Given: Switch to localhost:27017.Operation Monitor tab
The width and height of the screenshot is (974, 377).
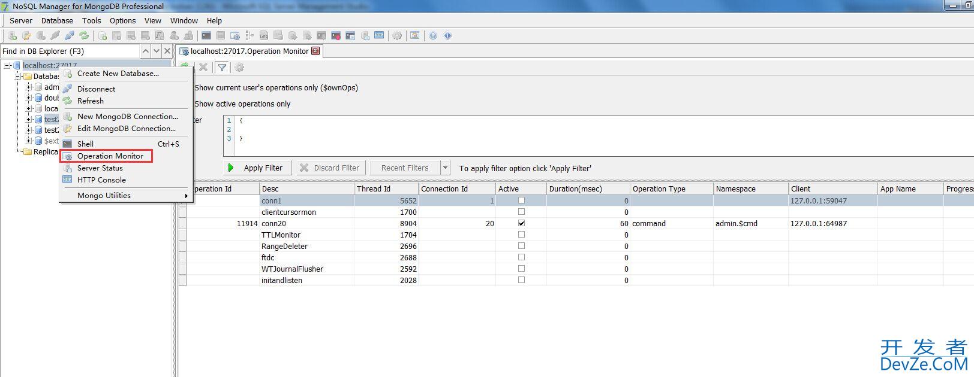Looking at the screenshot, I should [x=249, y=51].
